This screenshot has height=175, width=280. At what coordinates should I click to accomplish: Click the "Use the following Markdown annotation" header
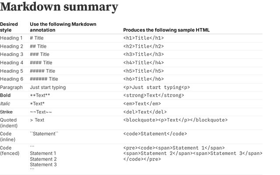click(63, 27)
